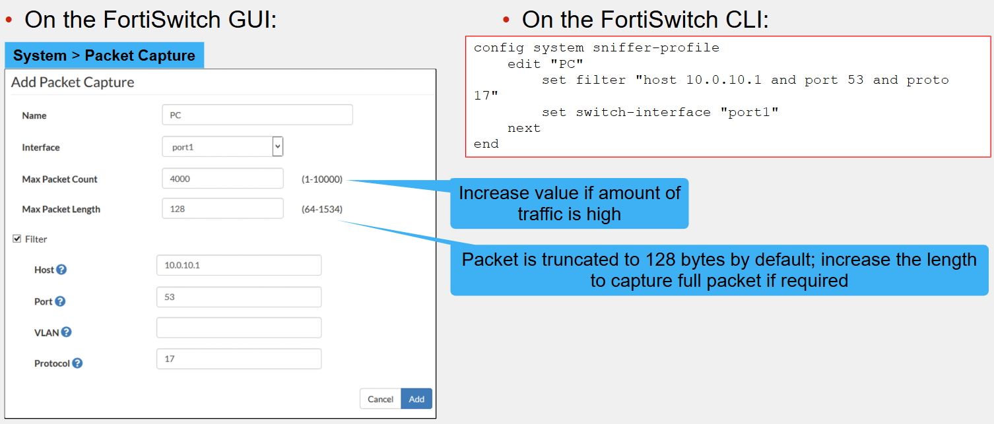The image size is (994, 424).
Task: Click the Port field containing 53
Action: [239, 297]
